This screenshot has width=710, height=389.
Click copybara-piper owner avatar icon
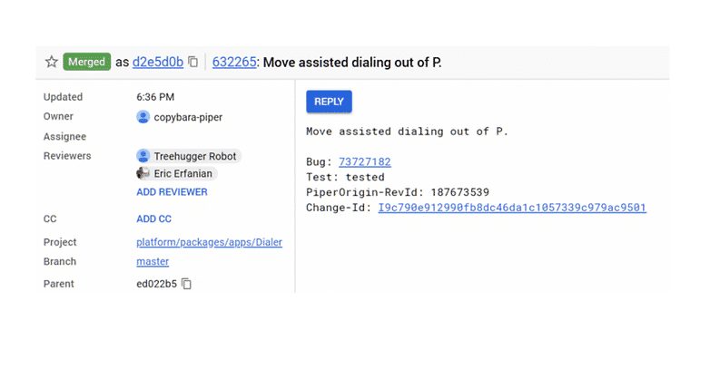click(143, 117)
